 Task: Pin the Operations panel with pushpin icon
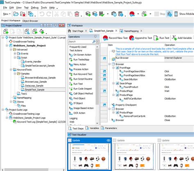coord(95,36)
